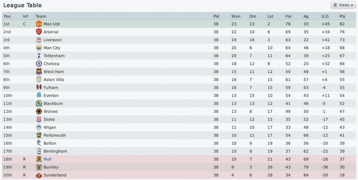Click the Man Utd club crest icon
358x180 pixels.
(x=38, y=24)
